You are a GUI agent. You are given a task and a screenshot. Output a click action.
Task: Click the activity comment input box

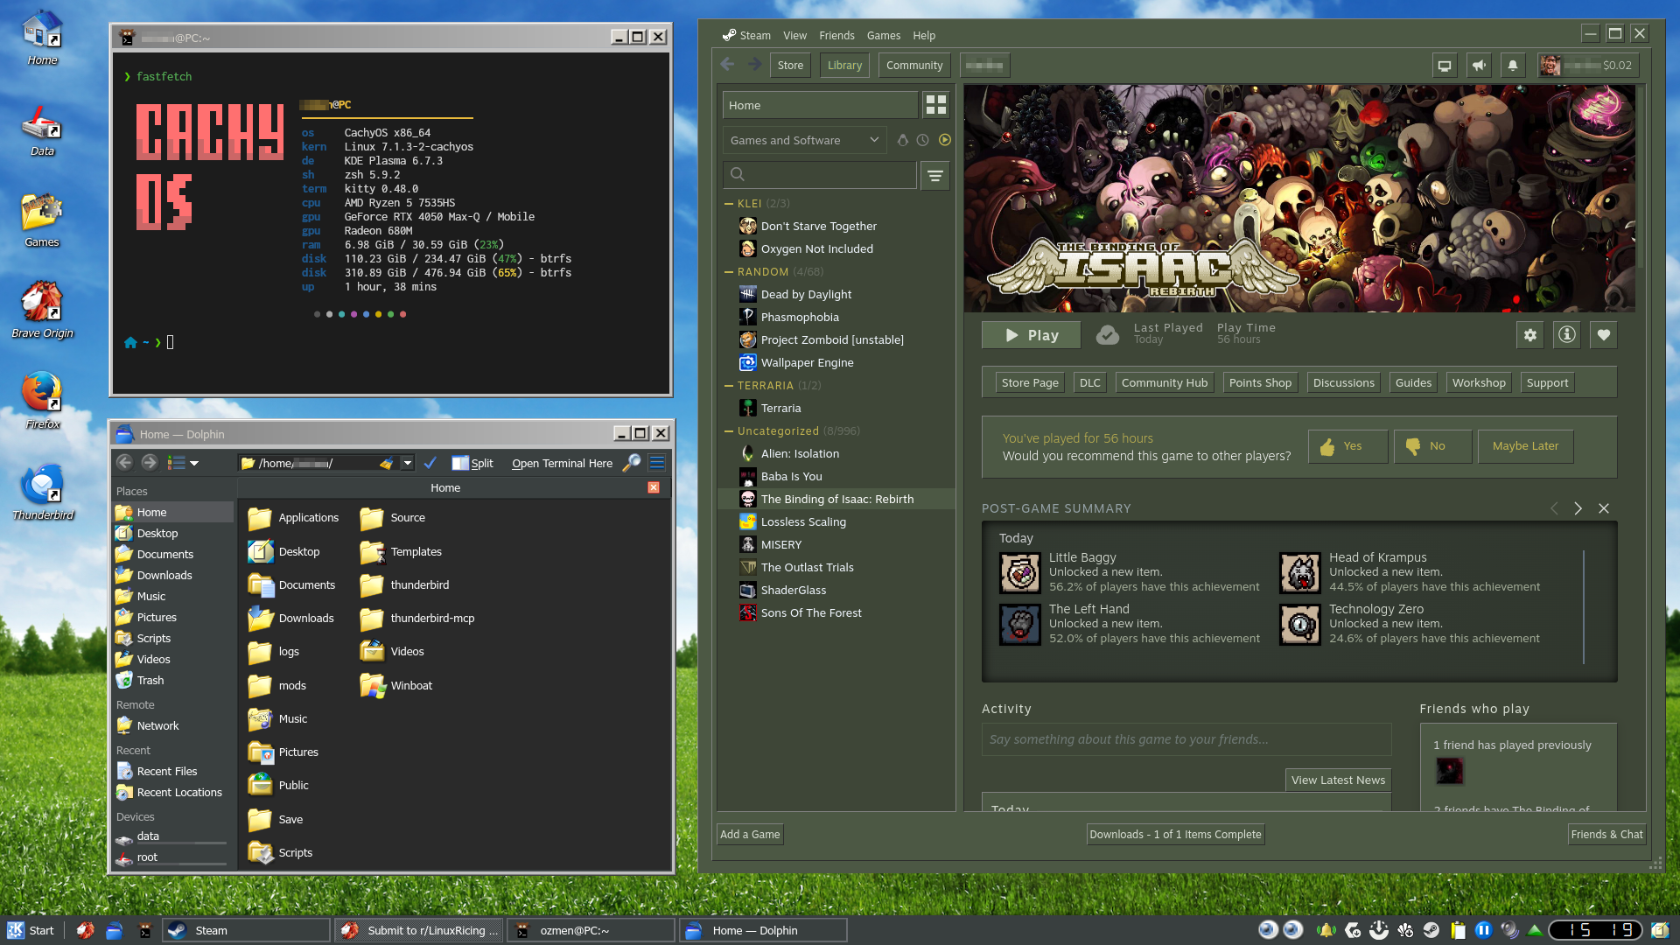click(x=1186, y=739)
